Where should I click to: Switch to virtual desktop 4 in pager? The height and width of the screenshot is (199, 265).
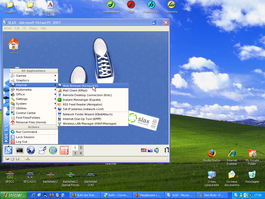[81, 153]
